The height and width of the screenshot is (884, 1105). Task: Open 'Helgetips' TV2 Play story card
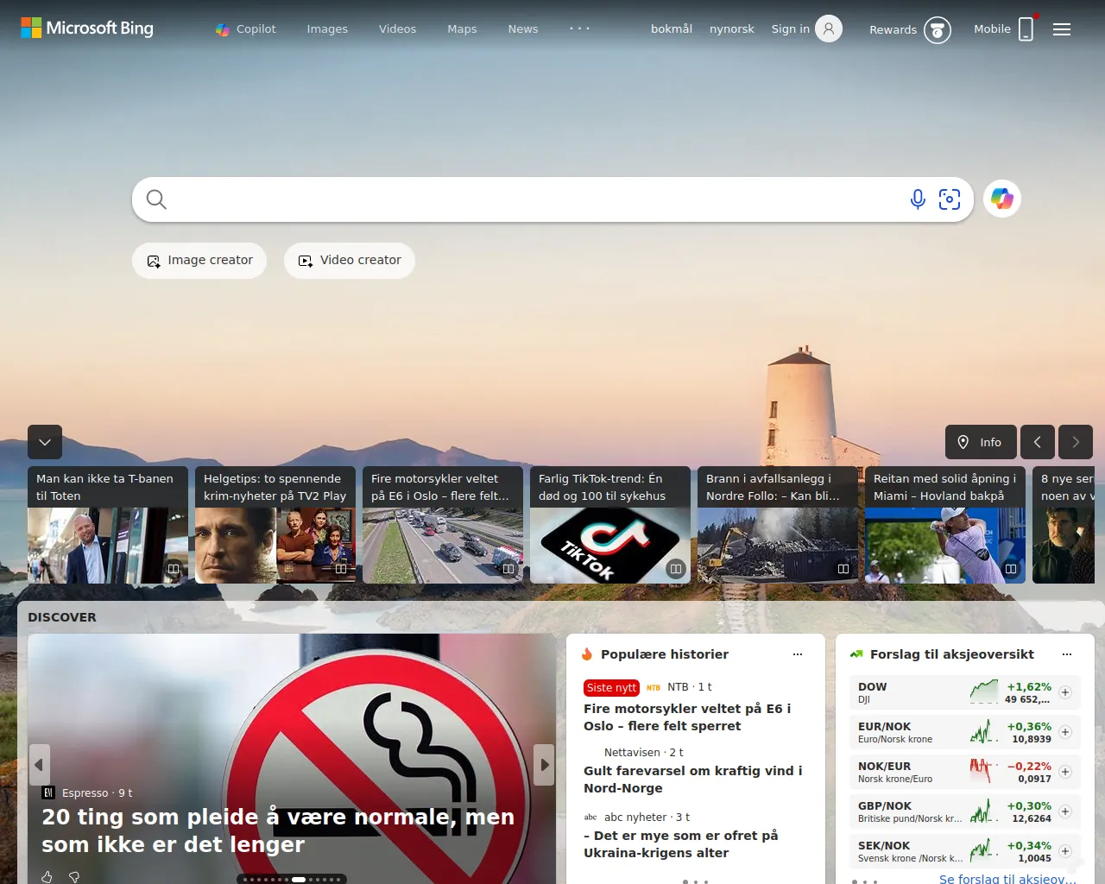pos(275,525)
